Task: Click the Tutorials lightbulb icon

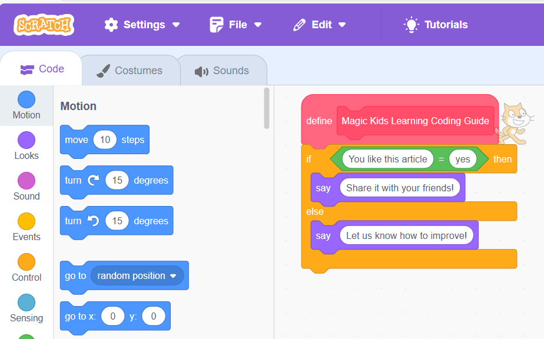Action: coord(410,25)
